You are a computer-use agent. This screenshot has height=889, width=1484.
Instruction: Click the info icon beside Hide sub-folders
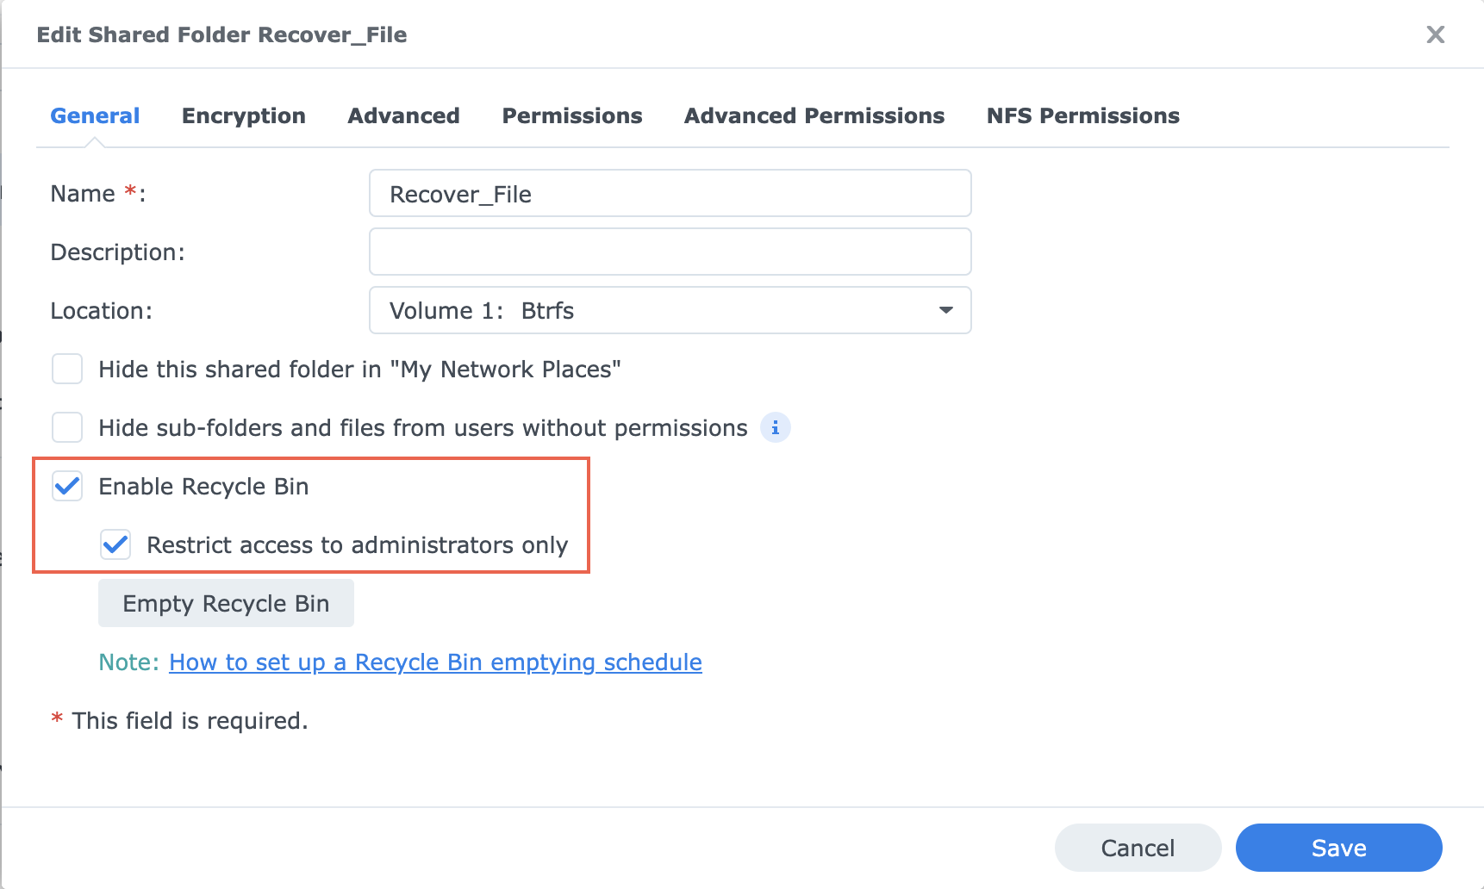[775, 428]
